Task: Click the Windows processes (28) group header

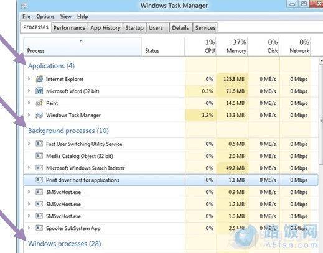Action: 65,244
